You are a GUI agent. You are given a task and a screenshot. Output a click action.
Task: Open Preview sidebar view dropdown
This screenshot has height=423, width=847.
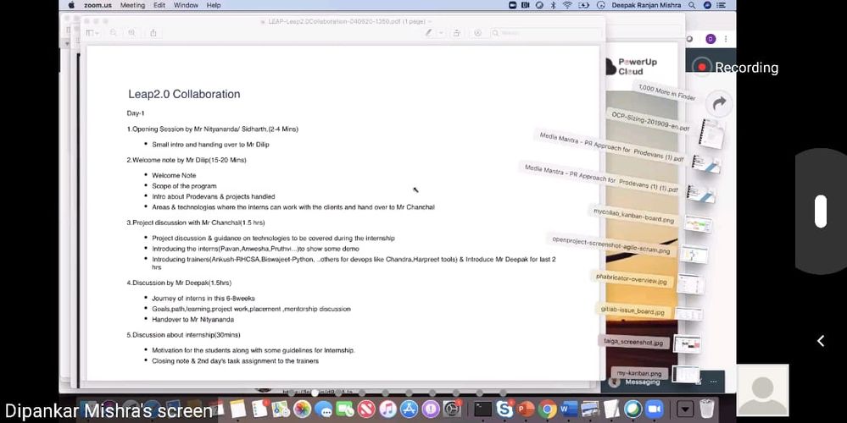pyautogui.click(x=92, y=33)
